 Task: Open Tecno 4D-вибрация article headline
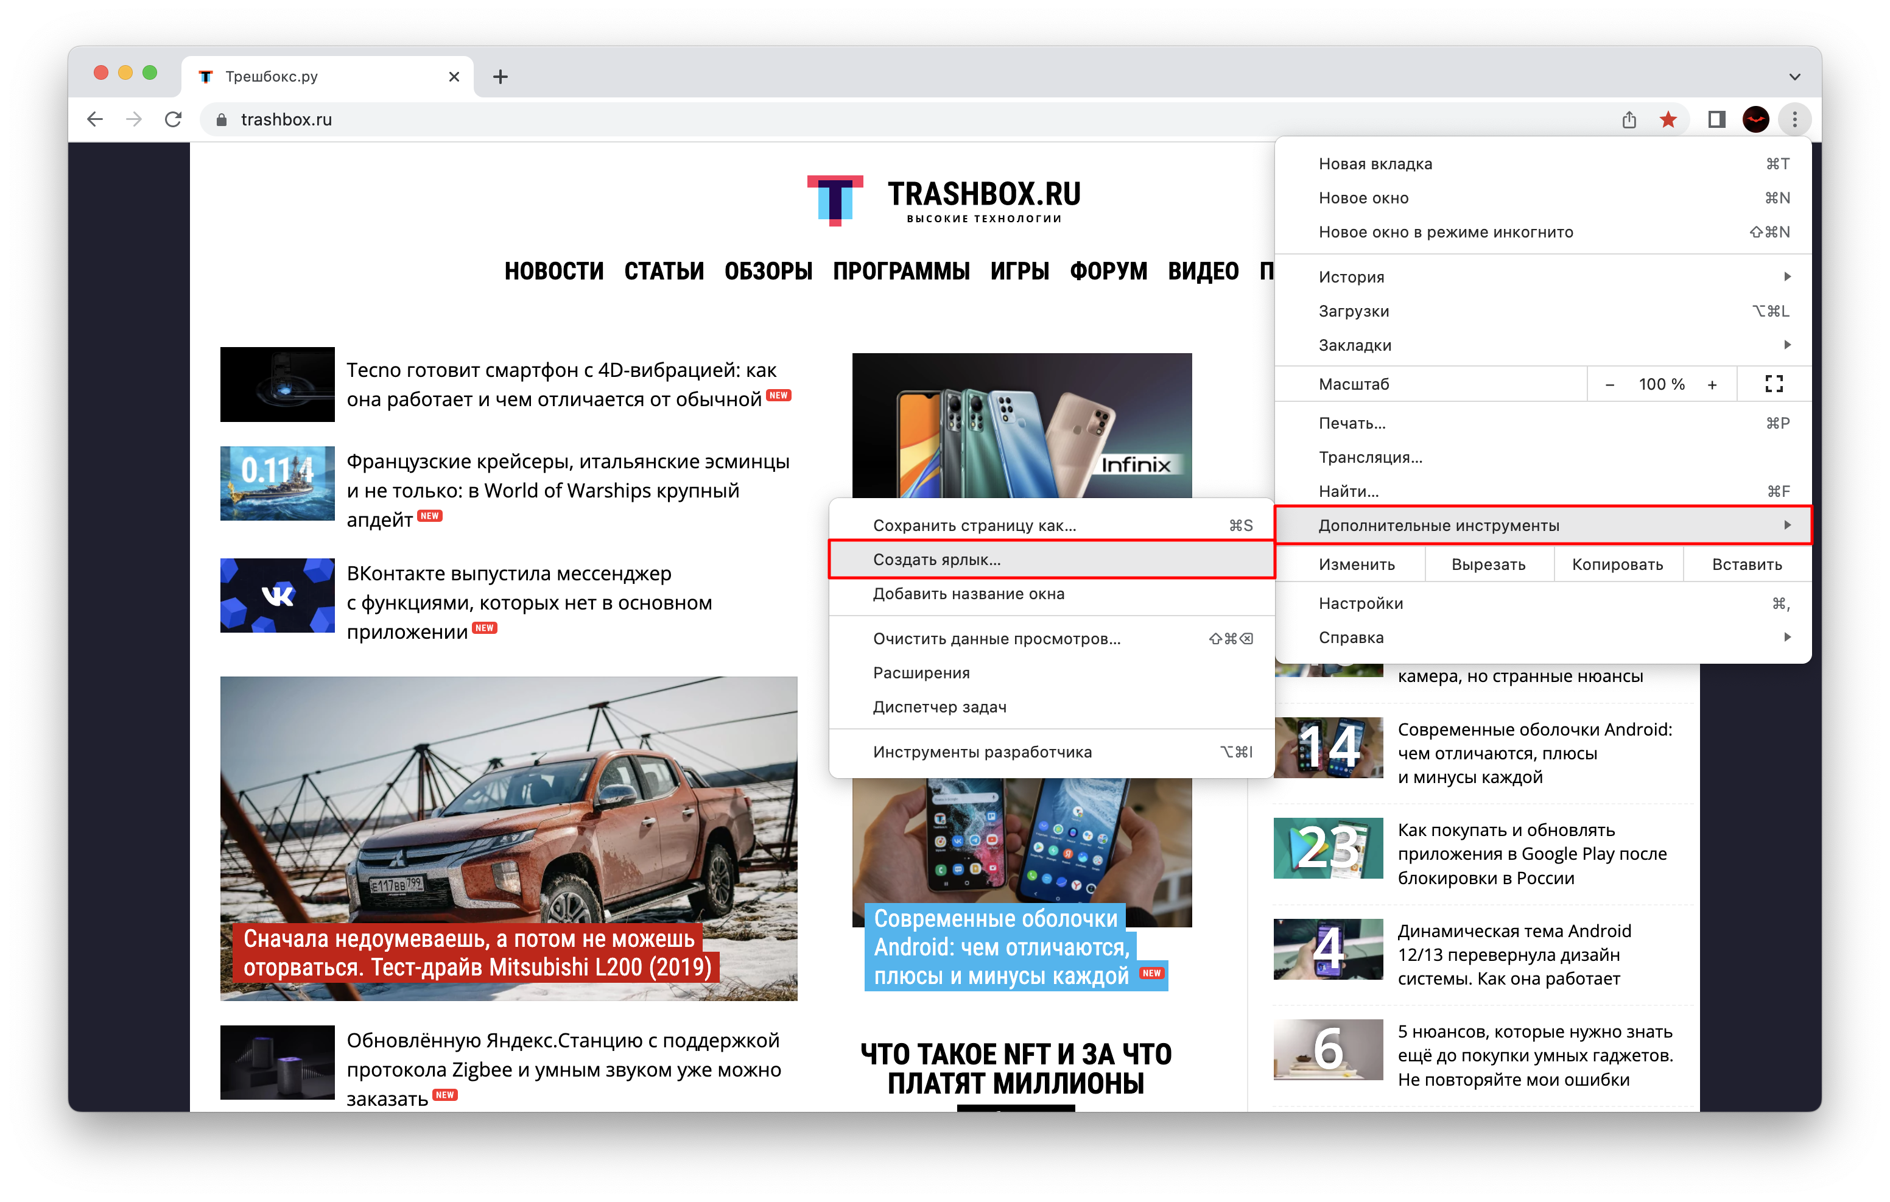pyautogui.click(x=562, y=385)
